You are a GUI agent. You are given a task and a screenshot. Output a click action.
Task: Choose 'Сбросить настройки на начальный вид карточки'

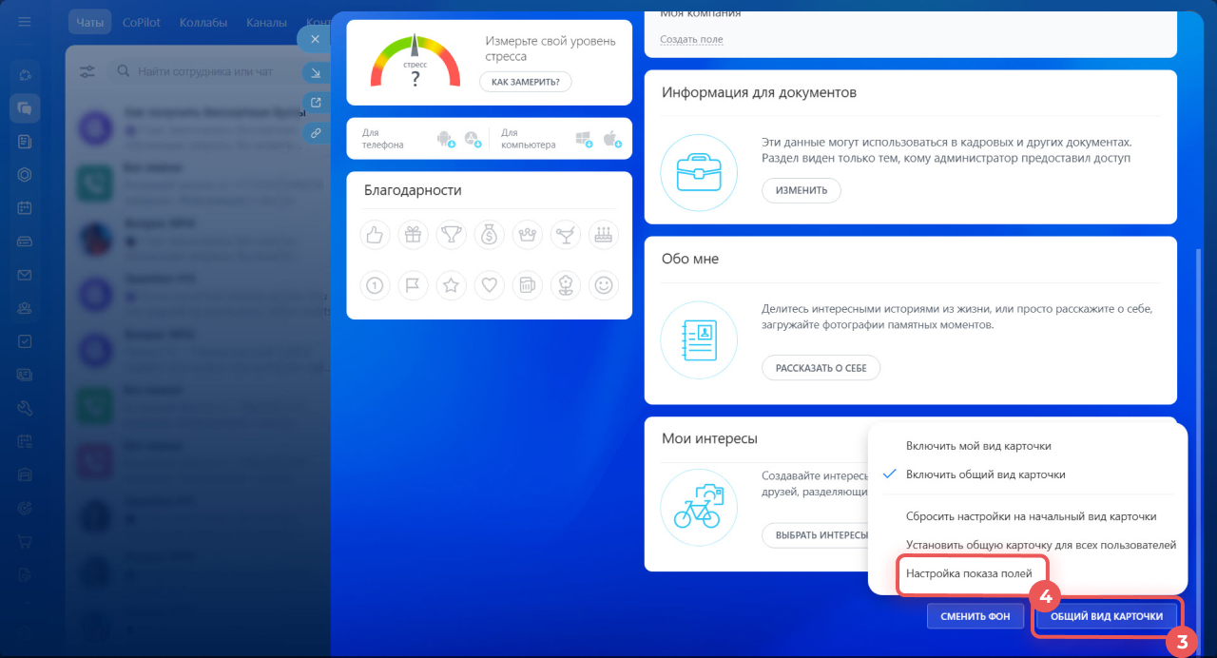point(1031,516)
